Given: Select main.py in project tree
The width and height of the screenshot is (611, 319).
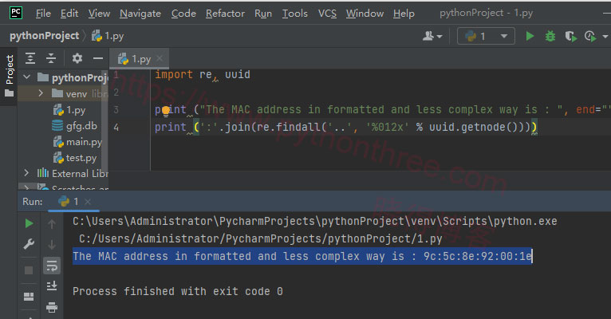Looking at the screenshot, I should coord(77,142).
